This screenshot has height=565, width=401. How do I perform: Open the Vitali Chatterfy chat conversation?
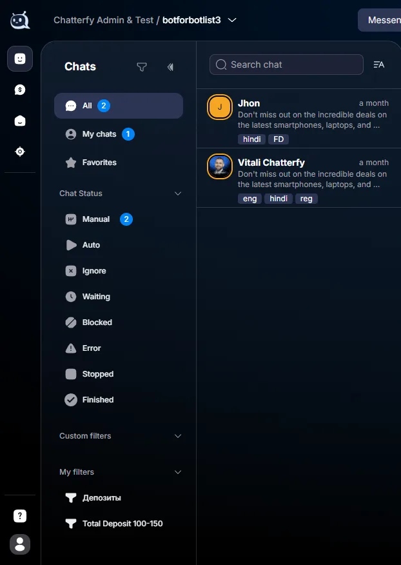tap(298, 178)
